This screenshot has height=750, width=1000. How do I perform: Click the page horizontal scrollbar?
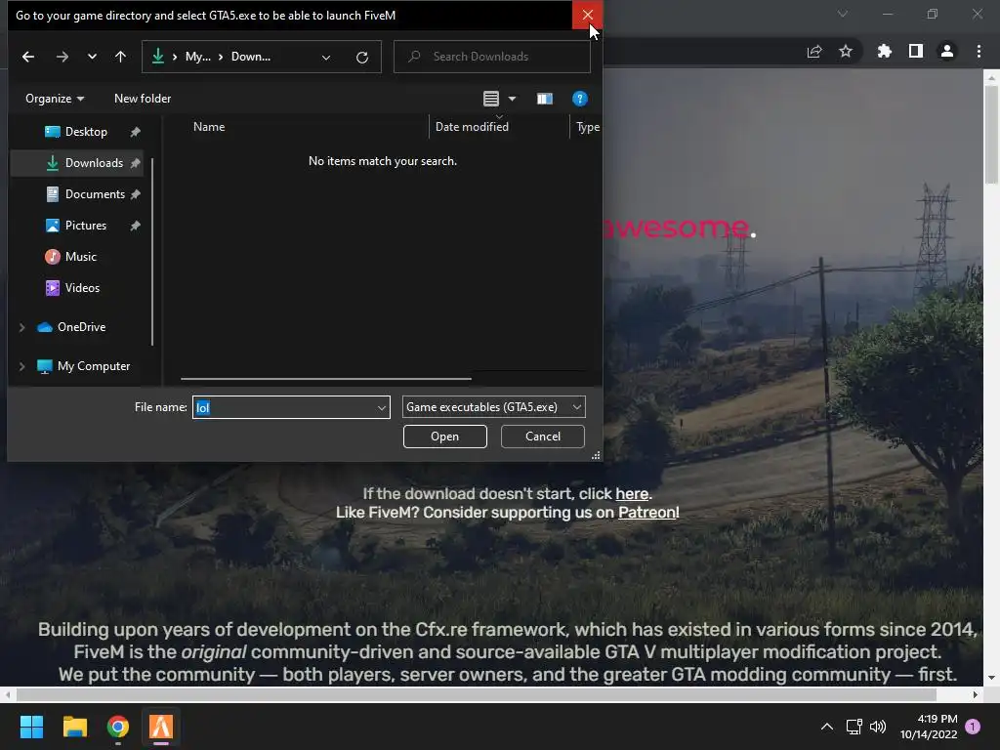point(476,694)
